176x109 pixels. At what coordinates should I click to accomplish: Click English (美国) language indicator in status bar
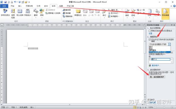(x=23, y=108)
